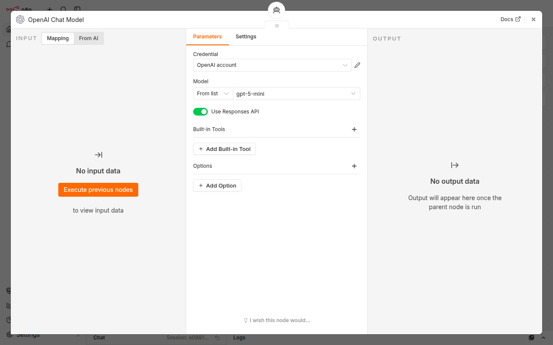Close the OpenAI Chat Model dialog
The height and width of the screenshot is (345, 553).
pyautogui.click(x=534, y=19)
